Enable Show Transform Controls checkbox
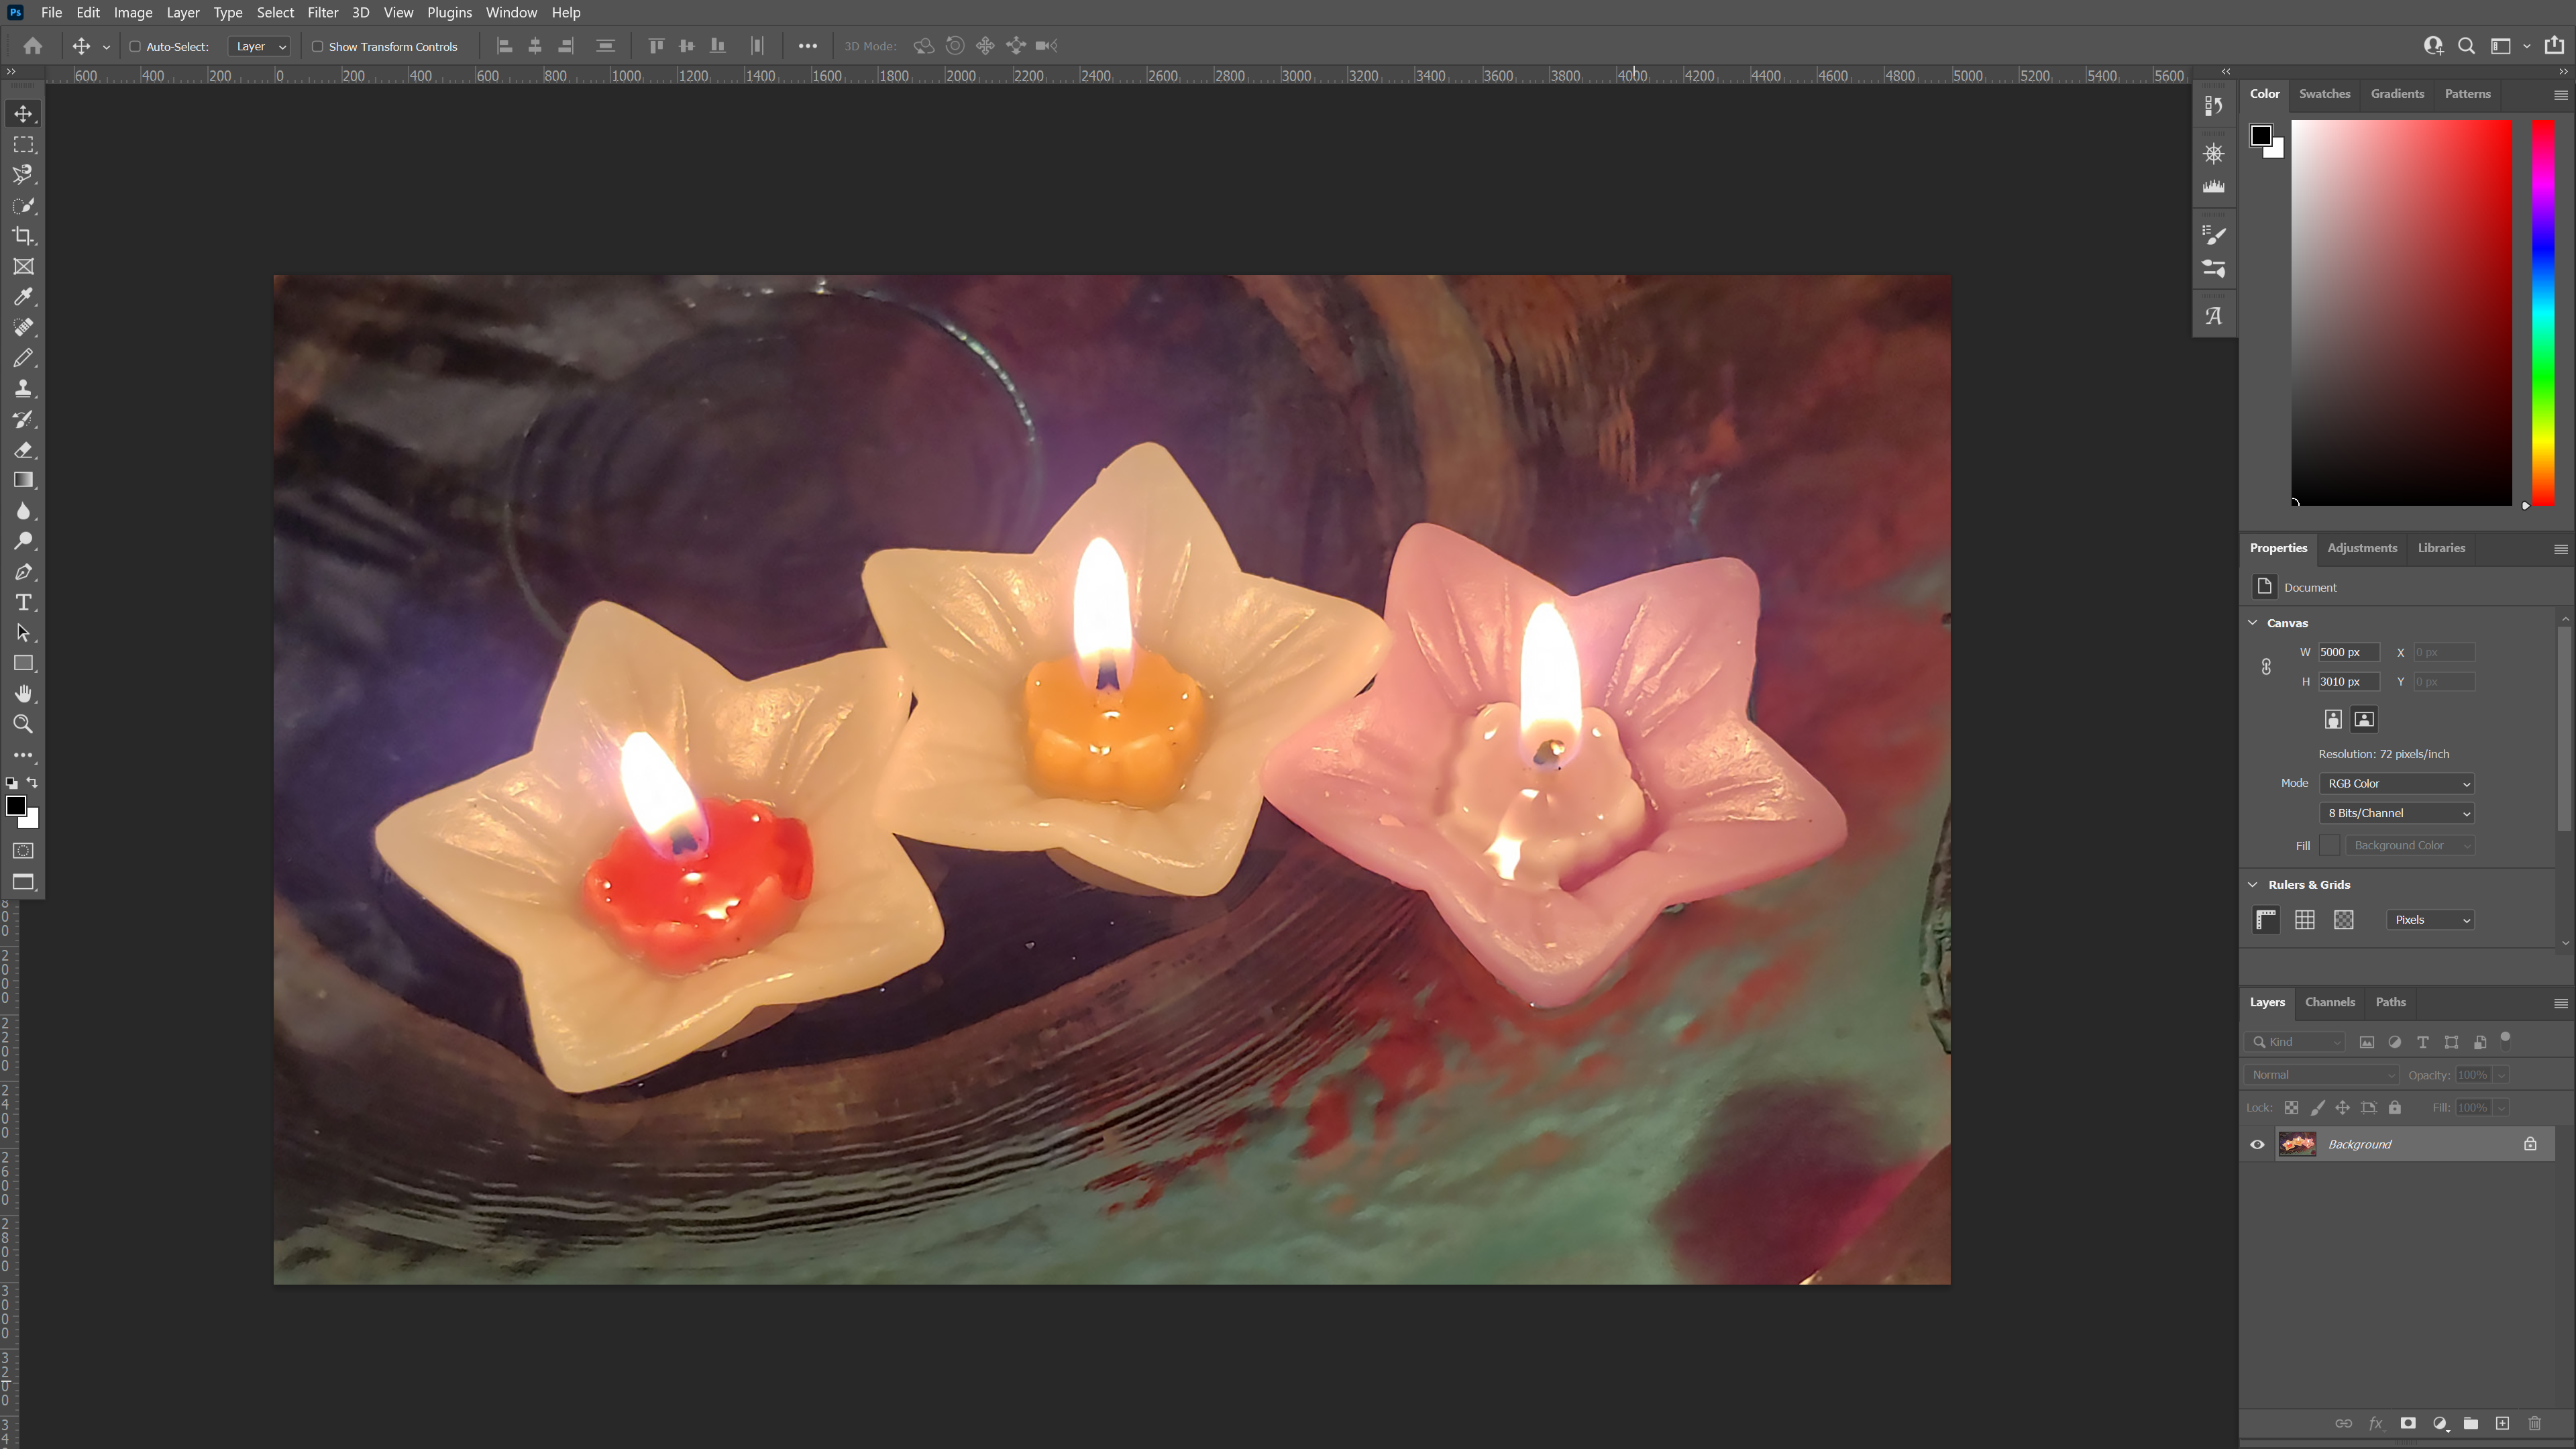Image resolution: width=2576 pixels, height=1449 pixels. click(x=317, y=46)
